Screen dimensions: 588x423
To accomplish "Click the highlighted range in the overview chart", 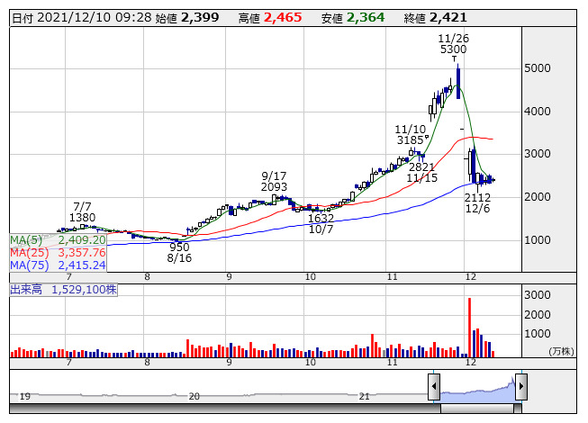I will tap(478, 391).
